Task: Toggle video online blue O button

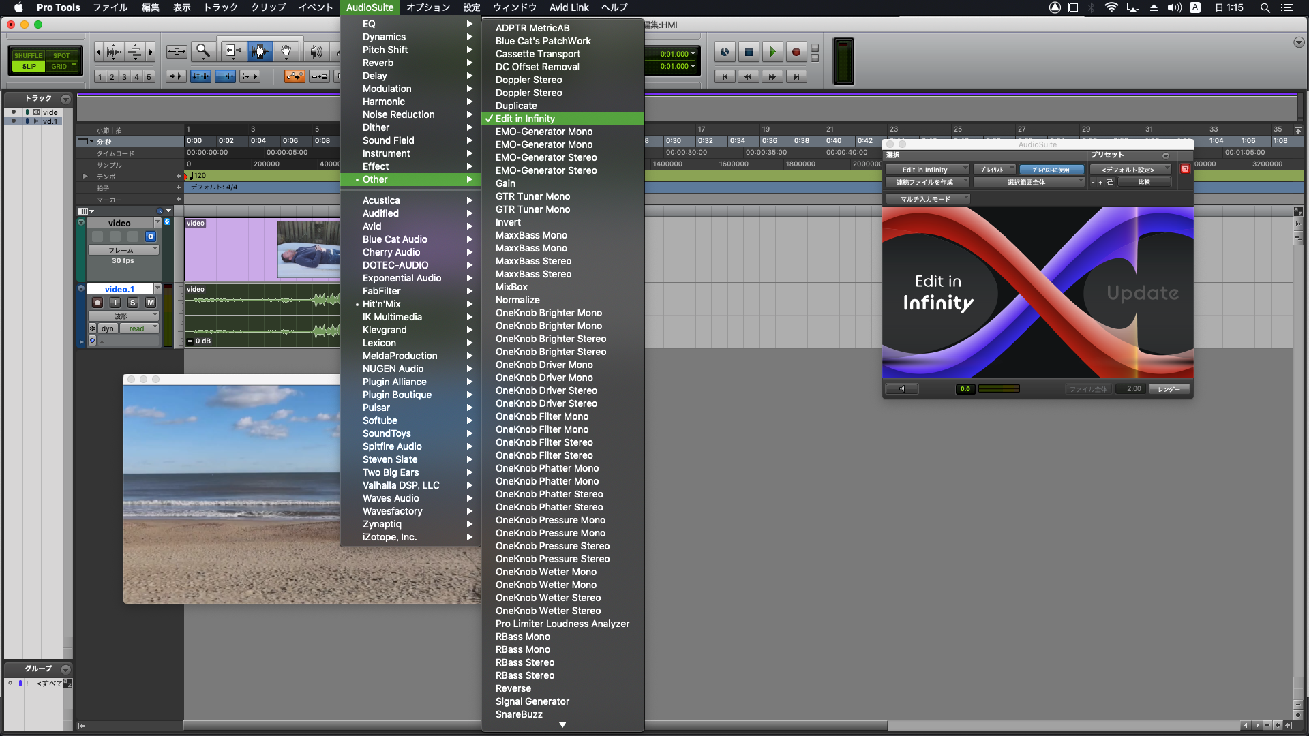Action: 151,236
